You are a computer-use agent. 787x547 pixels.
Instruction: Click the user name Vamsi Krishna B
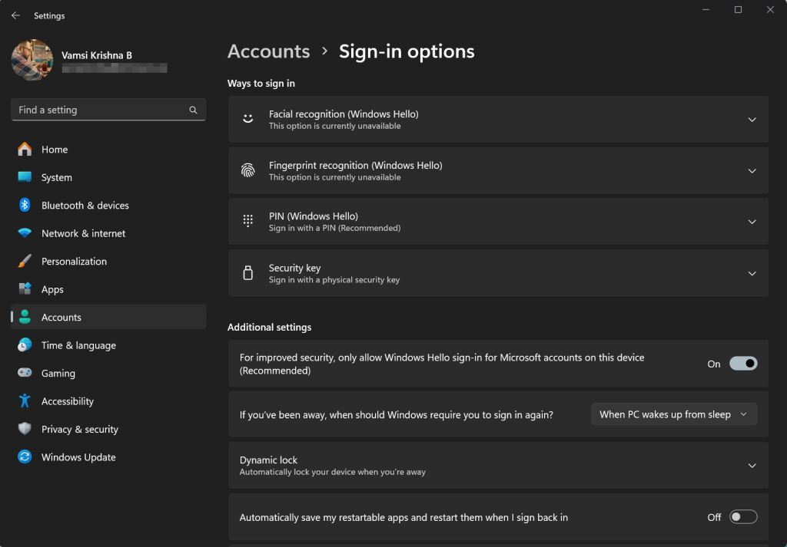click(97, 55)
